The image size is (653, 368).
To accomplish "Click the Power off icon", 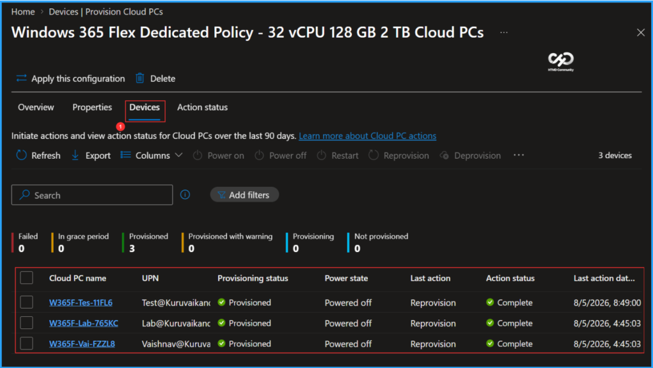I will tap(259, 155).
